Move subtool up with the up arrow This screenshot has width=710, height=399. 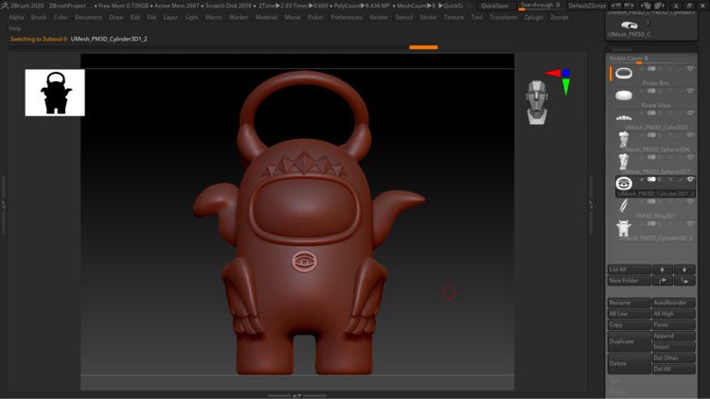click(662, 269)
